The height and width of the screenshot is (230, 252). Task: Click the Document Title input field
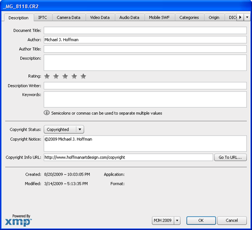coord(145,30)
